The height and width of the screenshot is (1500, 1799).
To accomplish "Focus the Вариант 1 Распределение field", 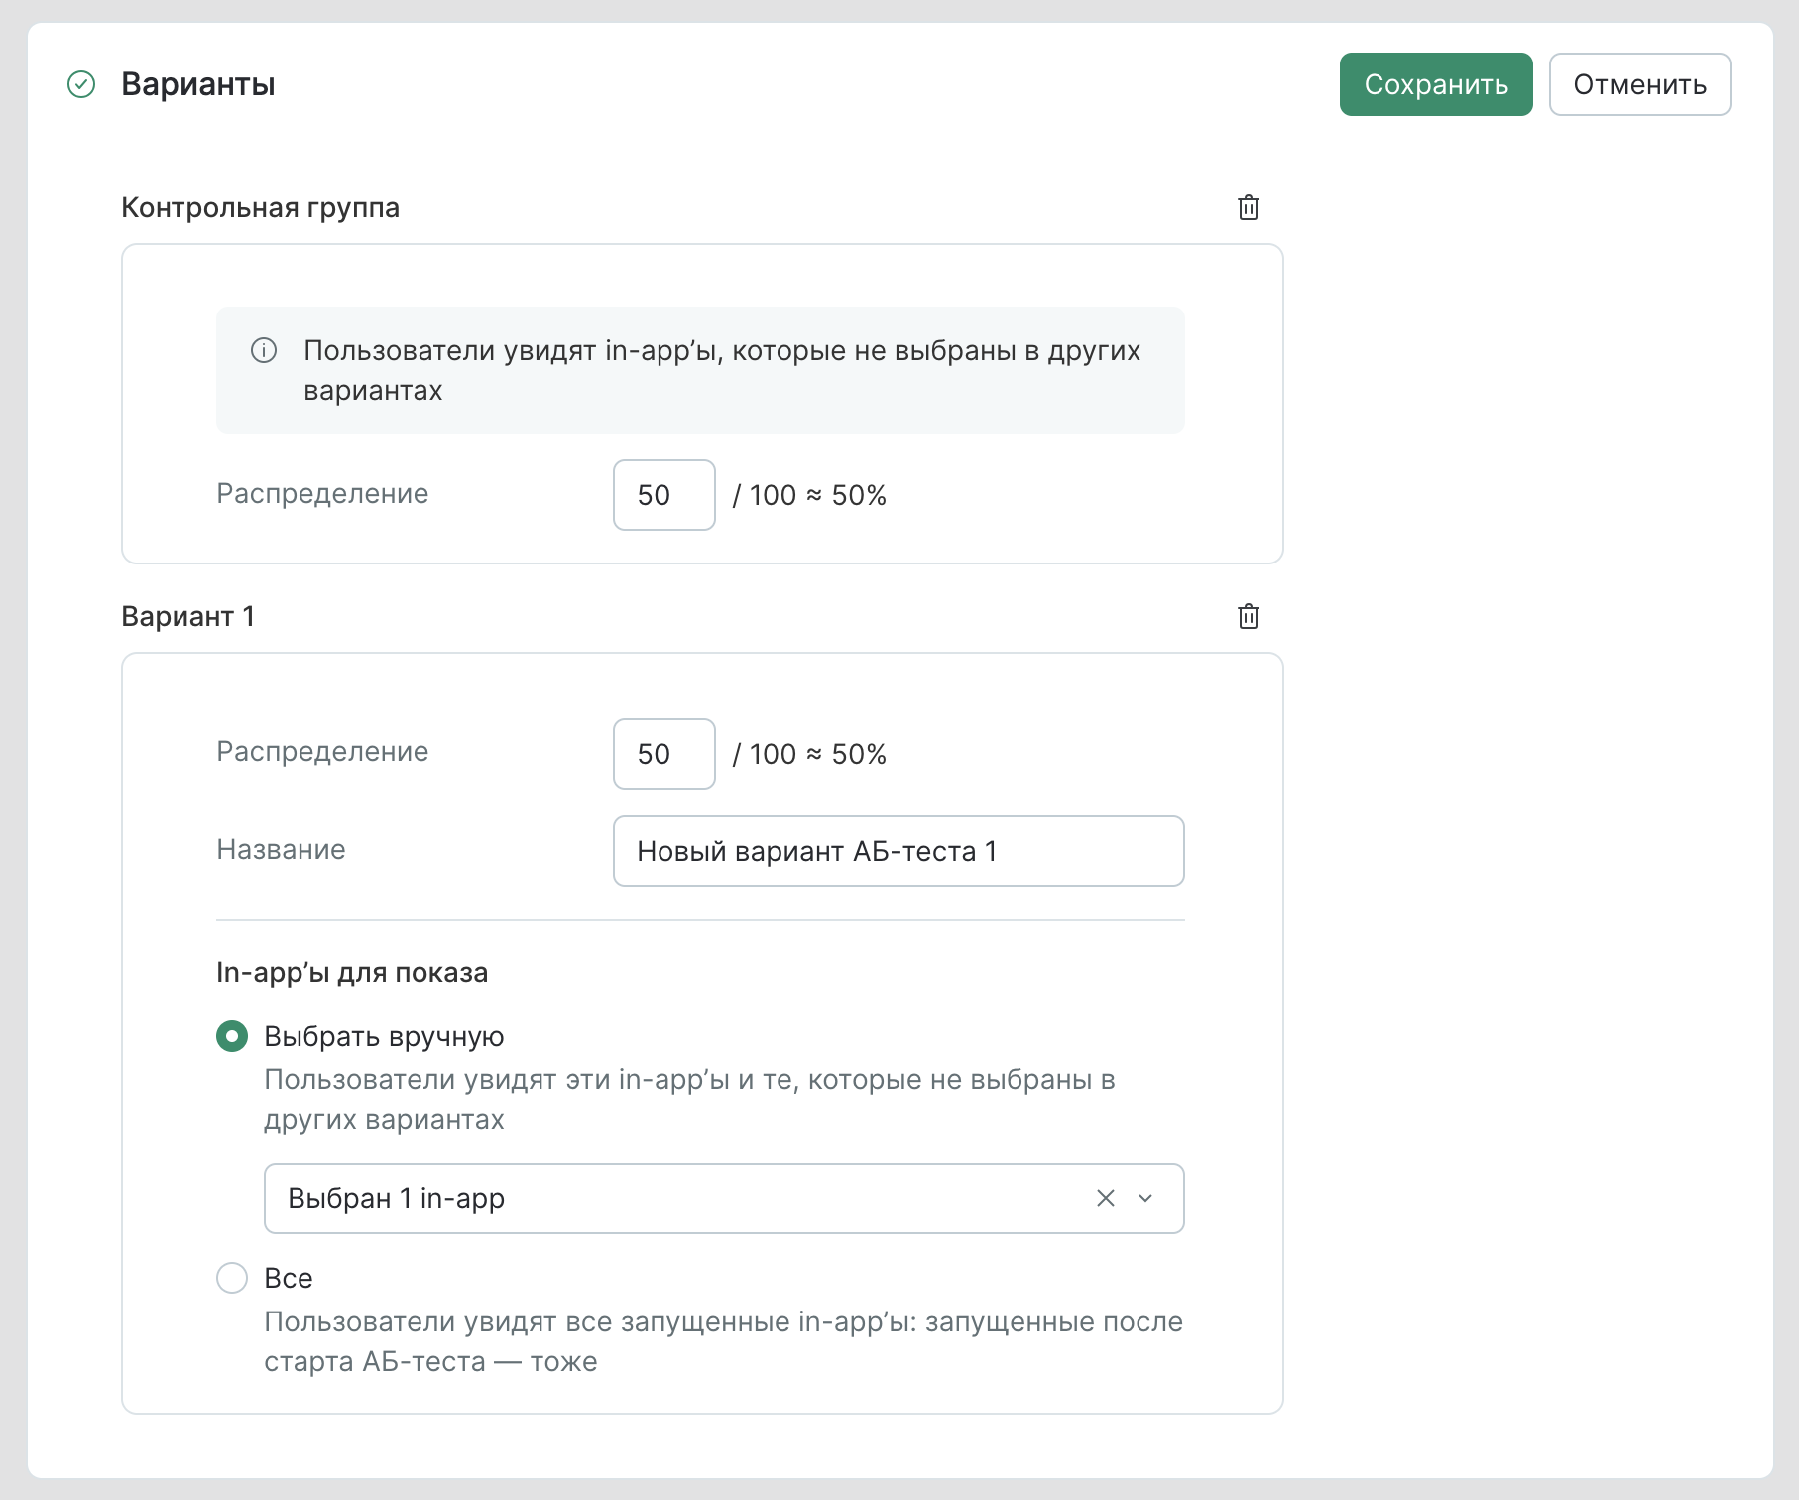I will click(x=664, y=754).
